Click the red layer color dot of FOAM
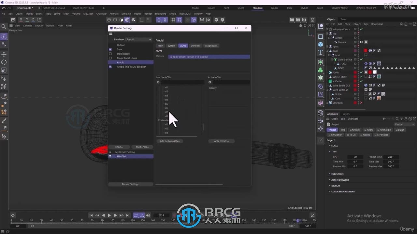 pos(355,72)
